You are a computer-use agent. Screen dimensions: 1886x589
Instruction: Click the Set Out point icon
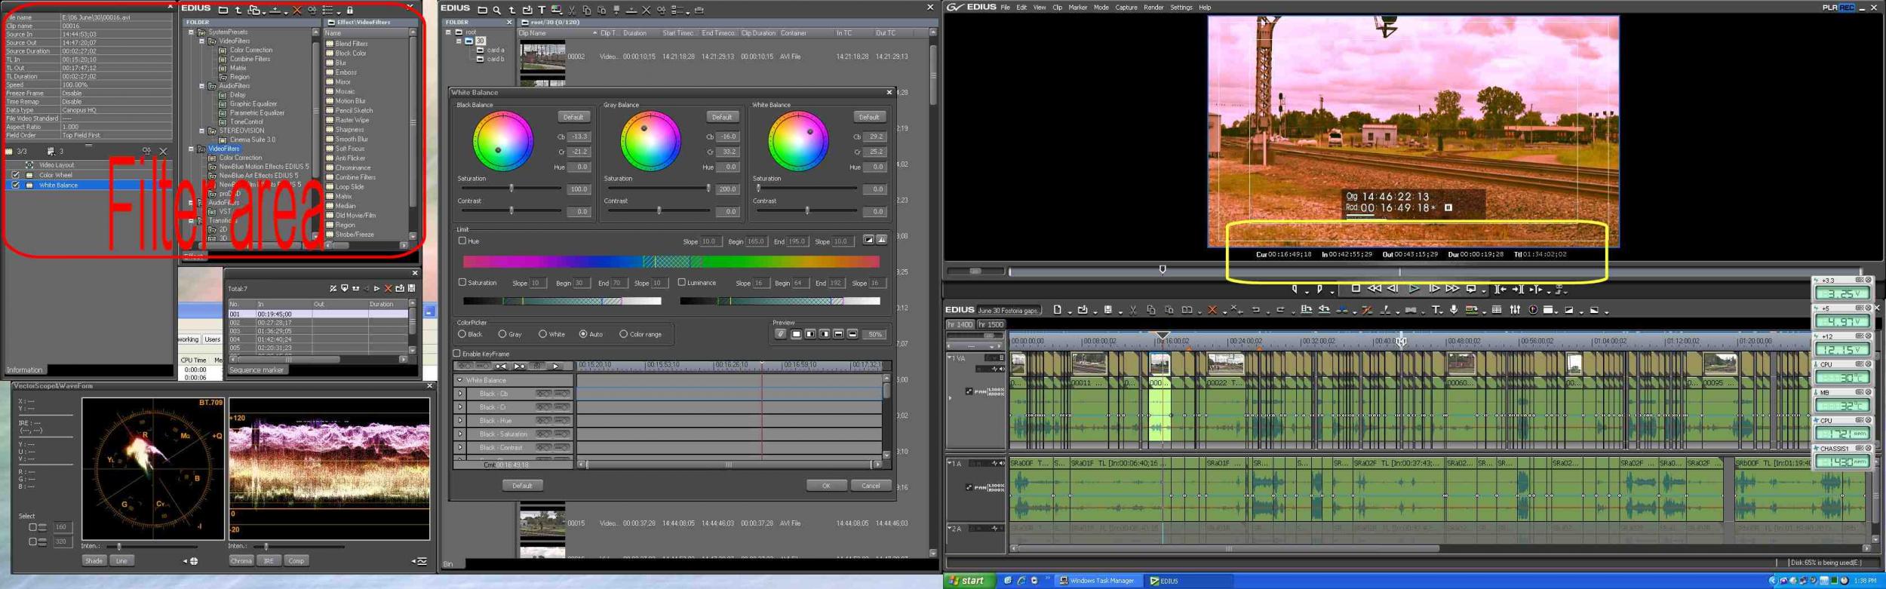tap(1319, 289)
